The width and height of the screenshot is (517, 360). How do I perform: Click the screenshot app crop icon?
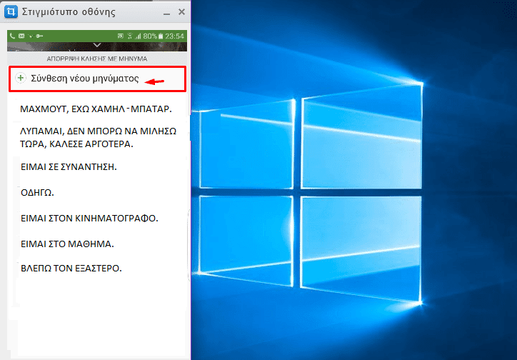[x=11, y=12]
